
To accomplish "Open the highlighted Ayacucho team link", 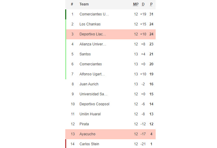I will pos(88,134).
